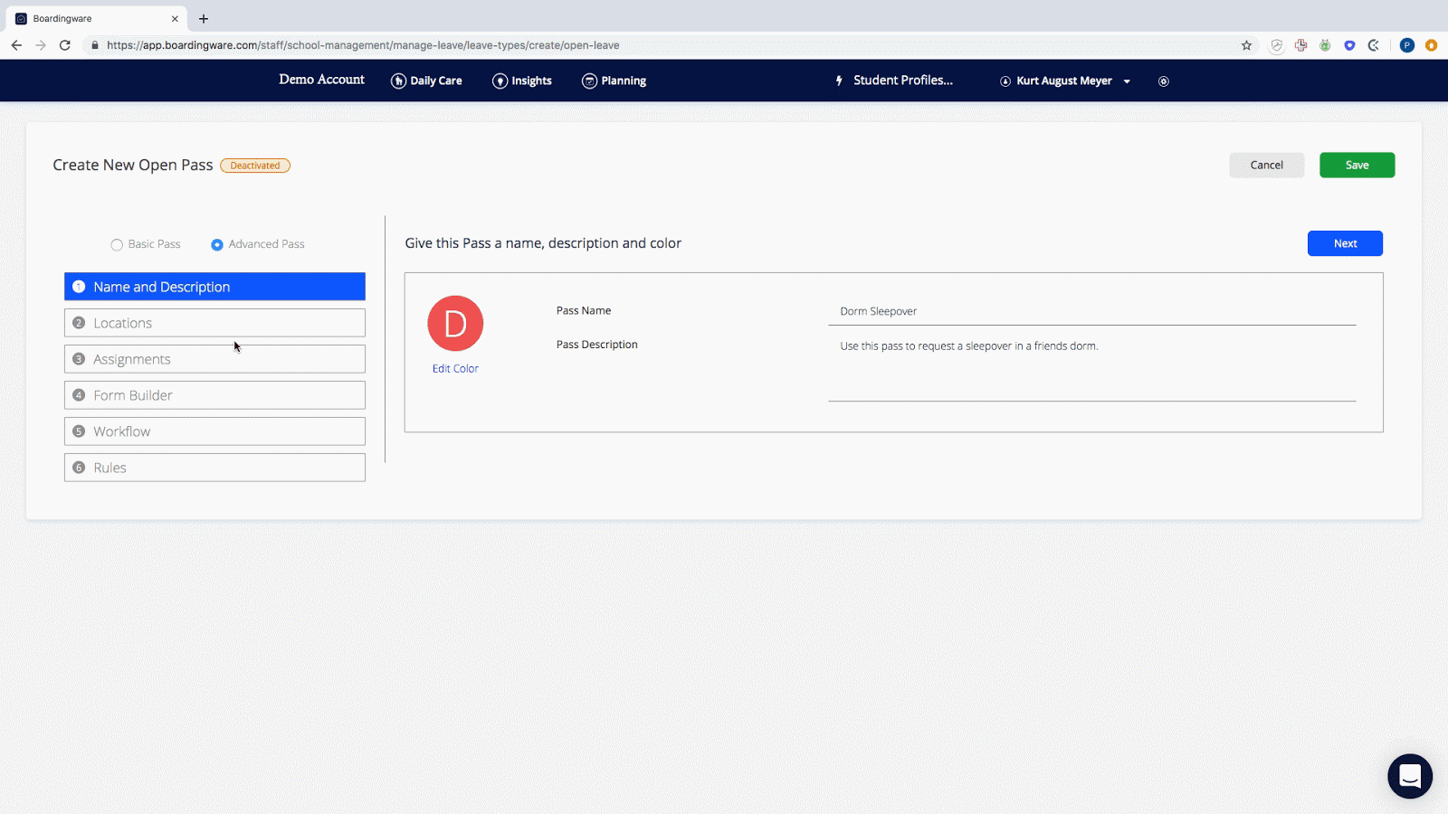Click the user avatar icon beside Kurt August Meyer
The width and height of the screenshot is (1448, 814).
pyautogui.click(x=1005, y=81)
